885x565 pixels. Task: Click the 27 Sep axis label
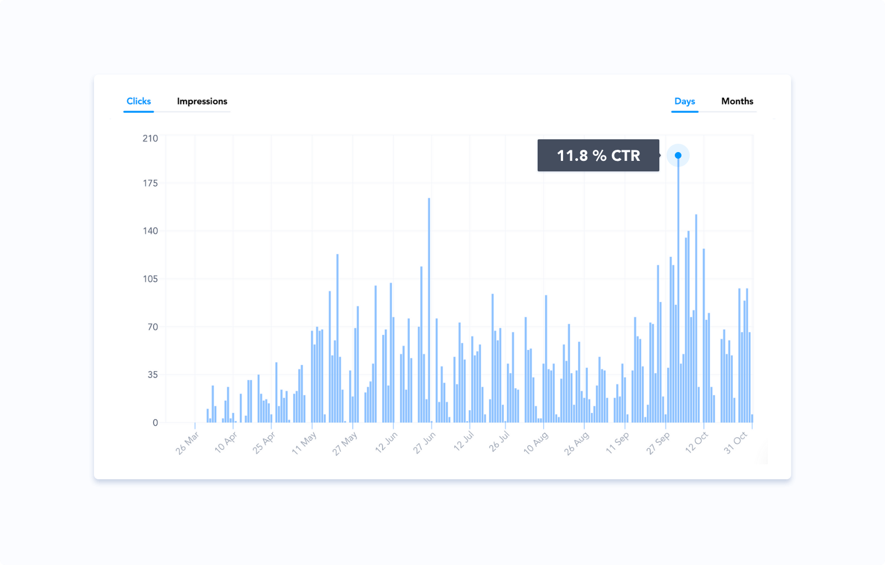(658, 443)
